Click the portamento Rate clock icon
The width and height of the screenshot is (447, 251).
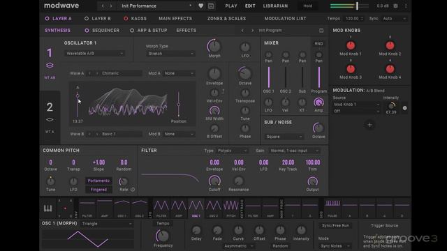[x=133, y=190]
